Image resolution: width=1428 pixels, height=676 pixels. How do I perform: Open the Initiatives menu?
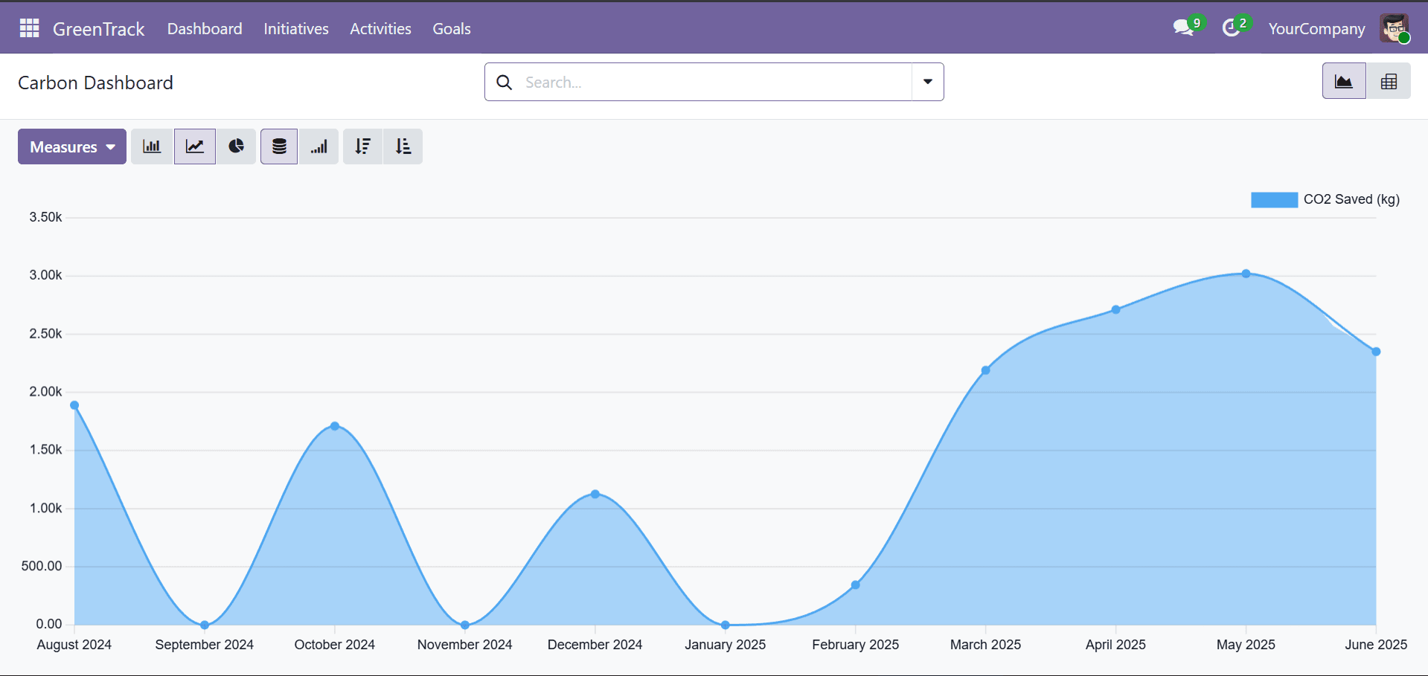point(296,28)
